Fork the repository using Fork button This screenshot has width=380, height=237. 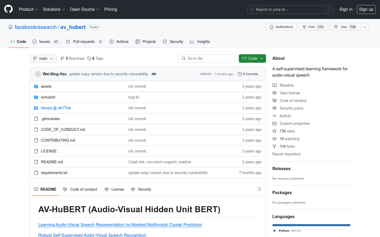(x=313, y=27)
